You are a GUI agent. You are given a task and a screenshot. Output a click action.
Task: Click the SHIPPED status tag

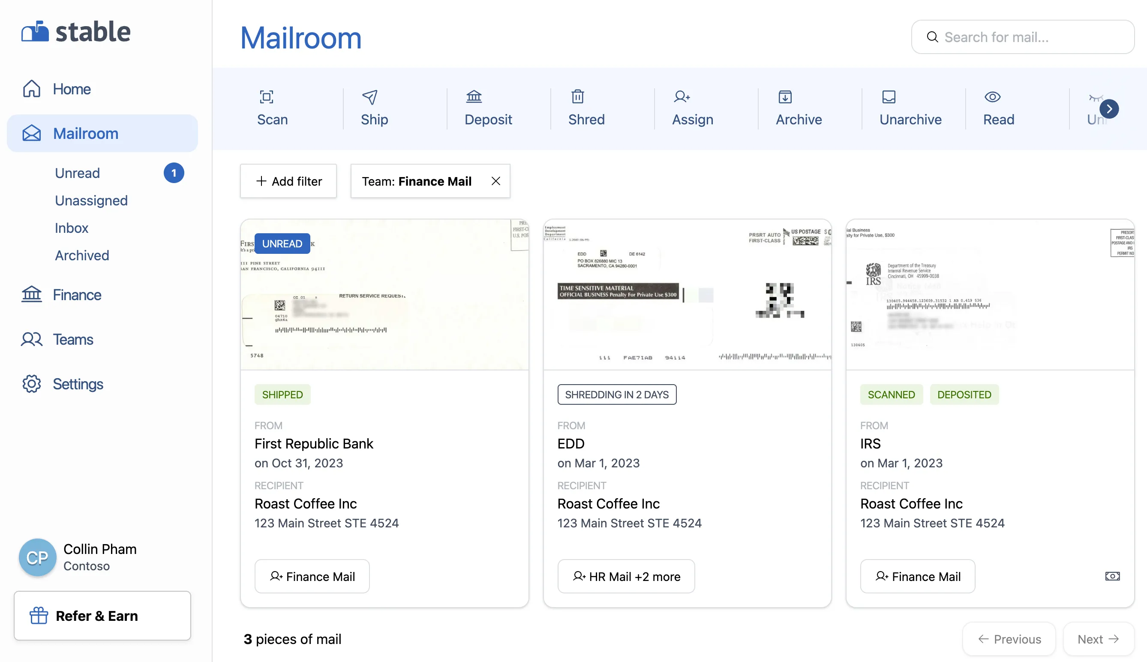(282, 394)
